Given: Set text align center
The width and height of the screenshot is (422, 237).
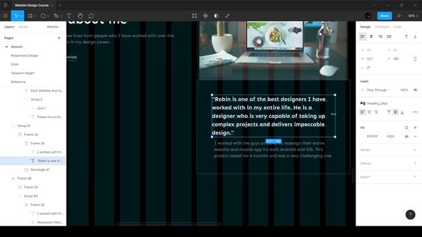Looking at the screenshot, I should coord(369,112).
